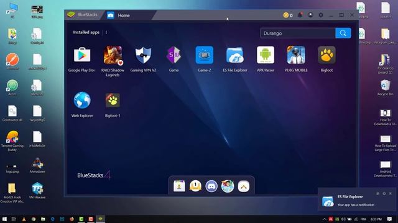This screenshot has height=223, width=398.
Task: Open the Windows Start menu
Action: [x=4, y=219]
